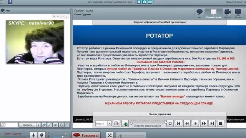The height and width of the screenshot is (138, 246).
Task: Jump to the last slide button
Action: pos(212,123)
